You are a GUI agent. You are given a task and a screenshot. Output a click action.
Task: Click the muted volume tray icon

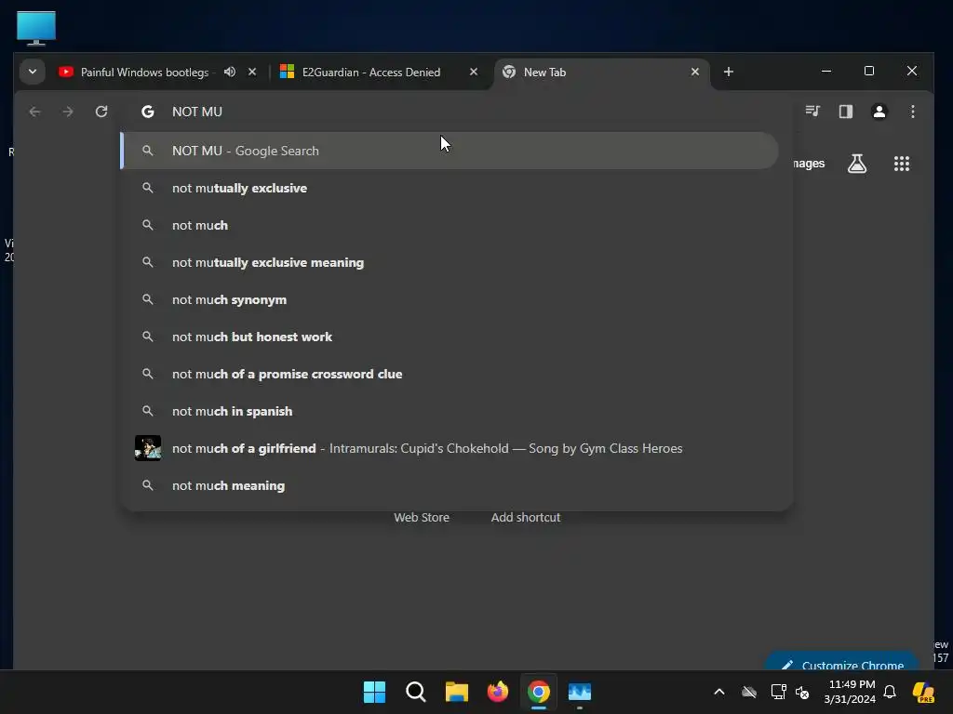[803, 692]
